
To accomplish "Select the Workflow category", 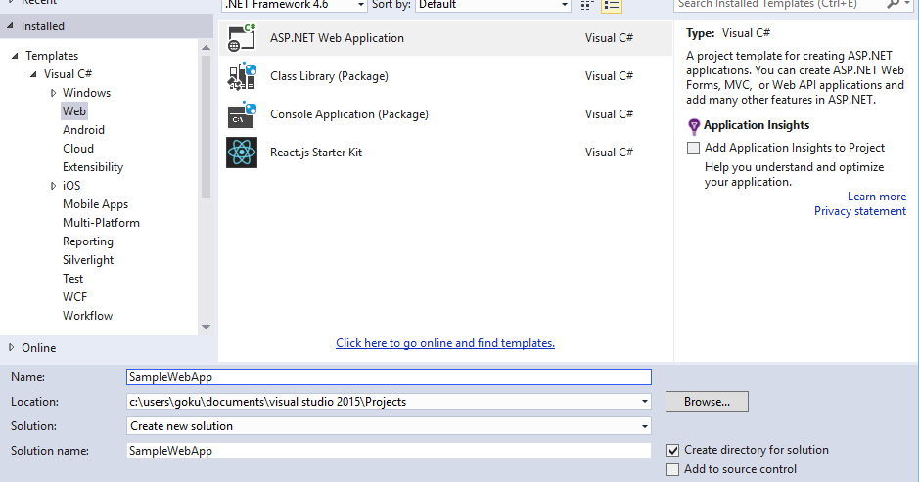I will (87, 316).
